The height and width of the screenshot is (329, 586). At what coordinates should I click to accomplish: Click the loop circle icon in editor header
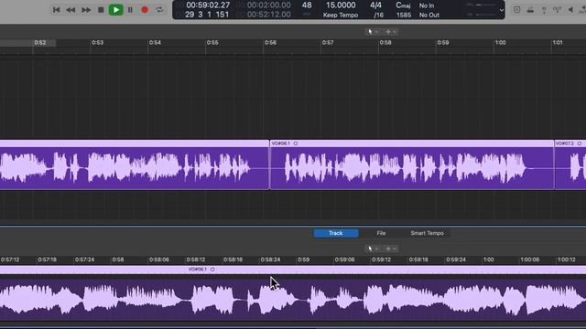click(x=212, y=270)
